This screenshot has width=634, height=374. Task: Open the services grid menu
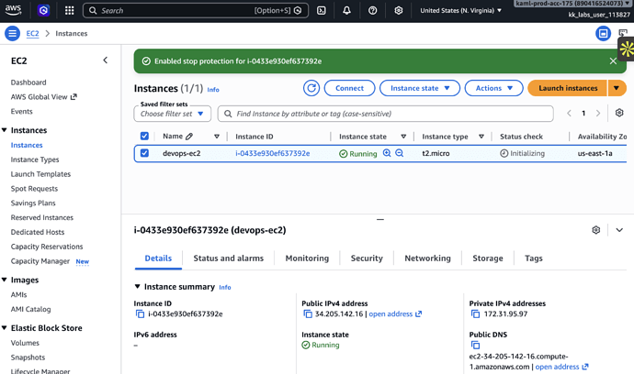click(x=70, y=10)
